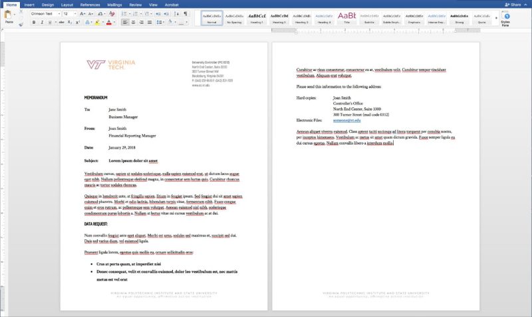Toggle bold formatting
Viewport: 532px width, 317px height.
point(34,23)
